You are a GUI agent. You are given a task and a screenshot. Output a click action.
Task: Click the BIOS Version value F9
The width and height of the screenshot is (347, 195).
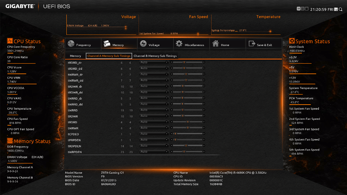tap(103, 176)
